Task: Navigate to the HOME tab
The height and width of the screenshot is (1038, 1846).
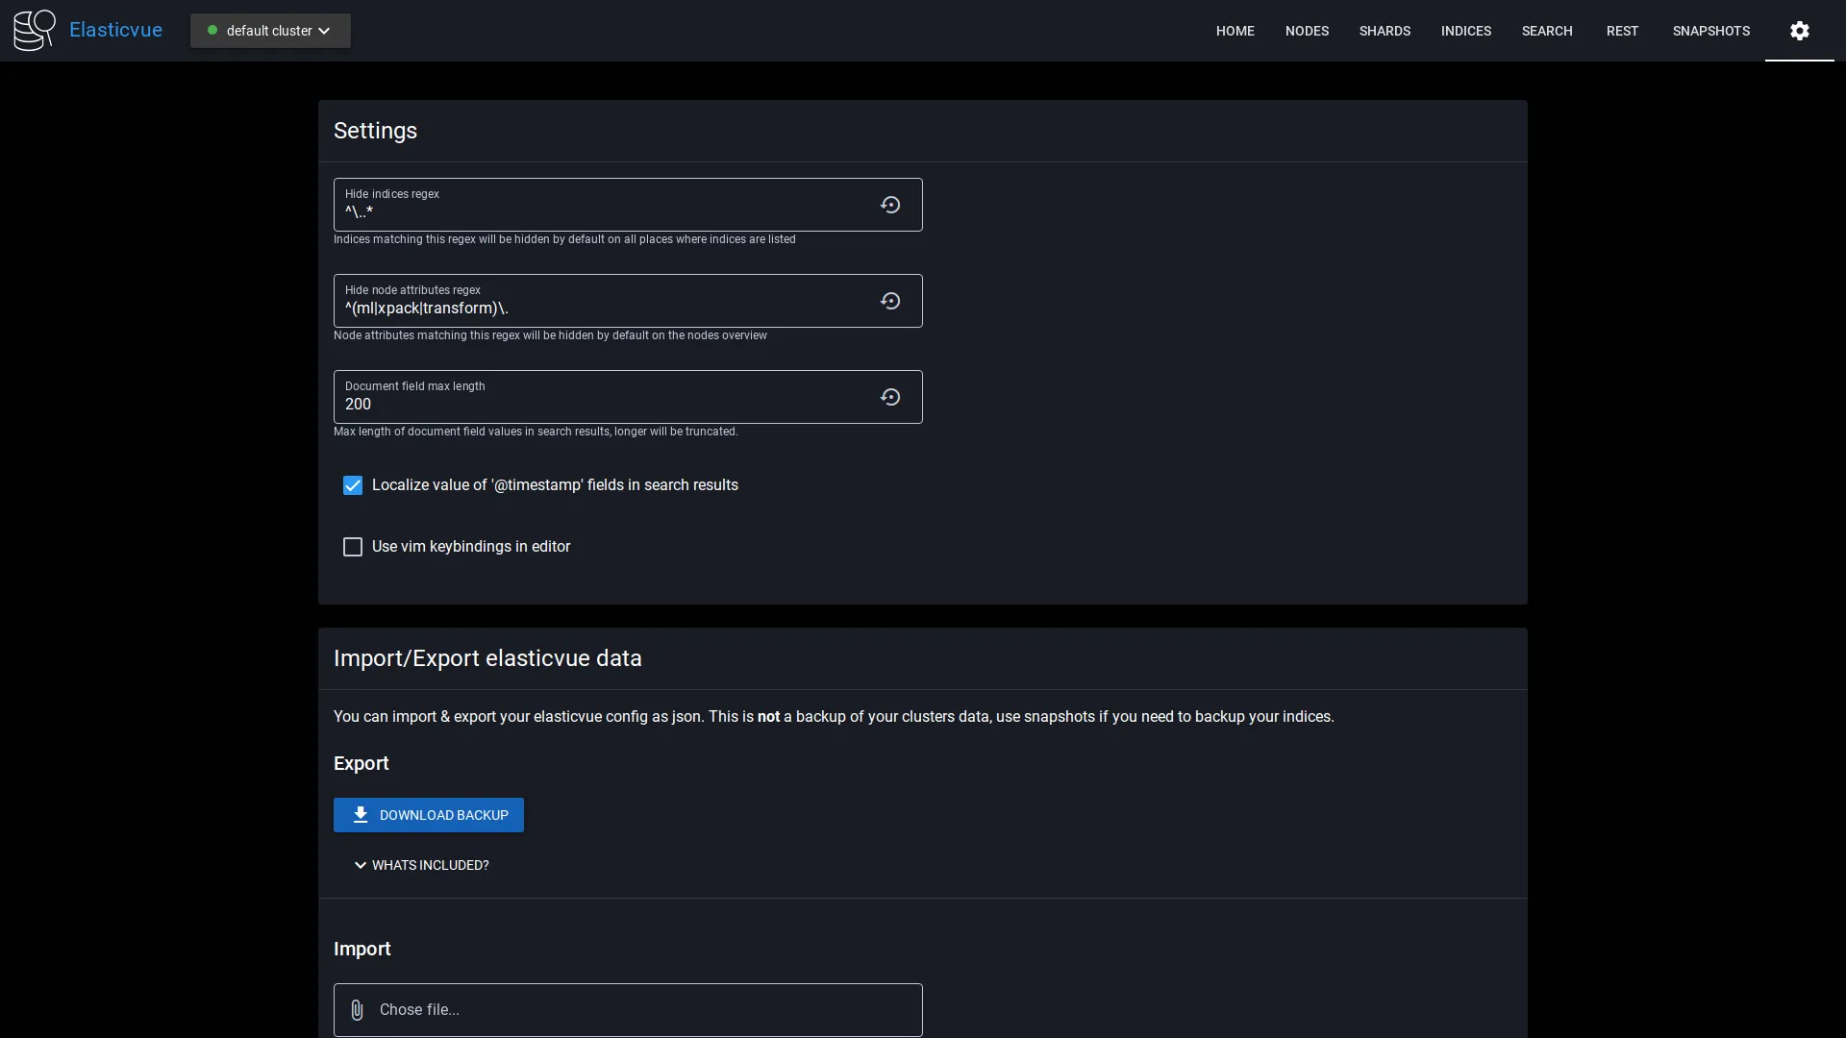Action: pos(1235,30)
